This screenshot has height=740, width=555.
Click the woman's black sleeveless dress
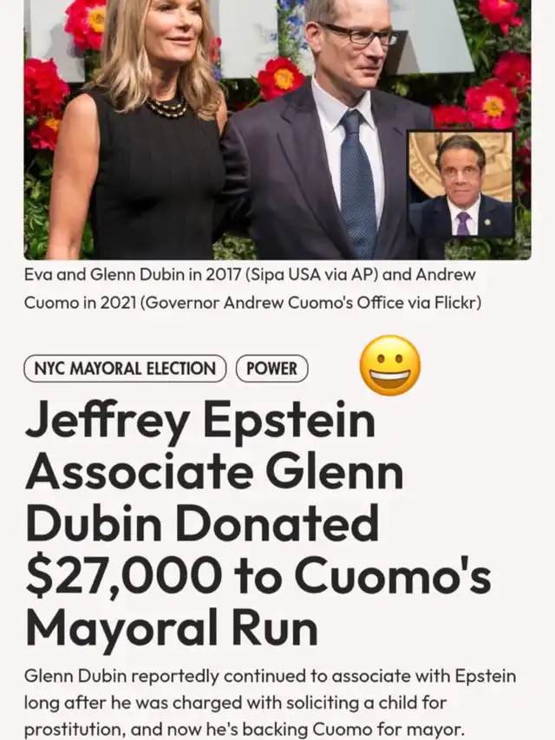point(156,180)
